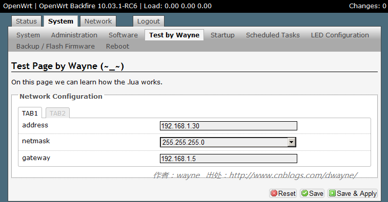The width and height of the screenshot is (388, 202).
Task: Click the green Save checkmark icon
Action: 304,193
